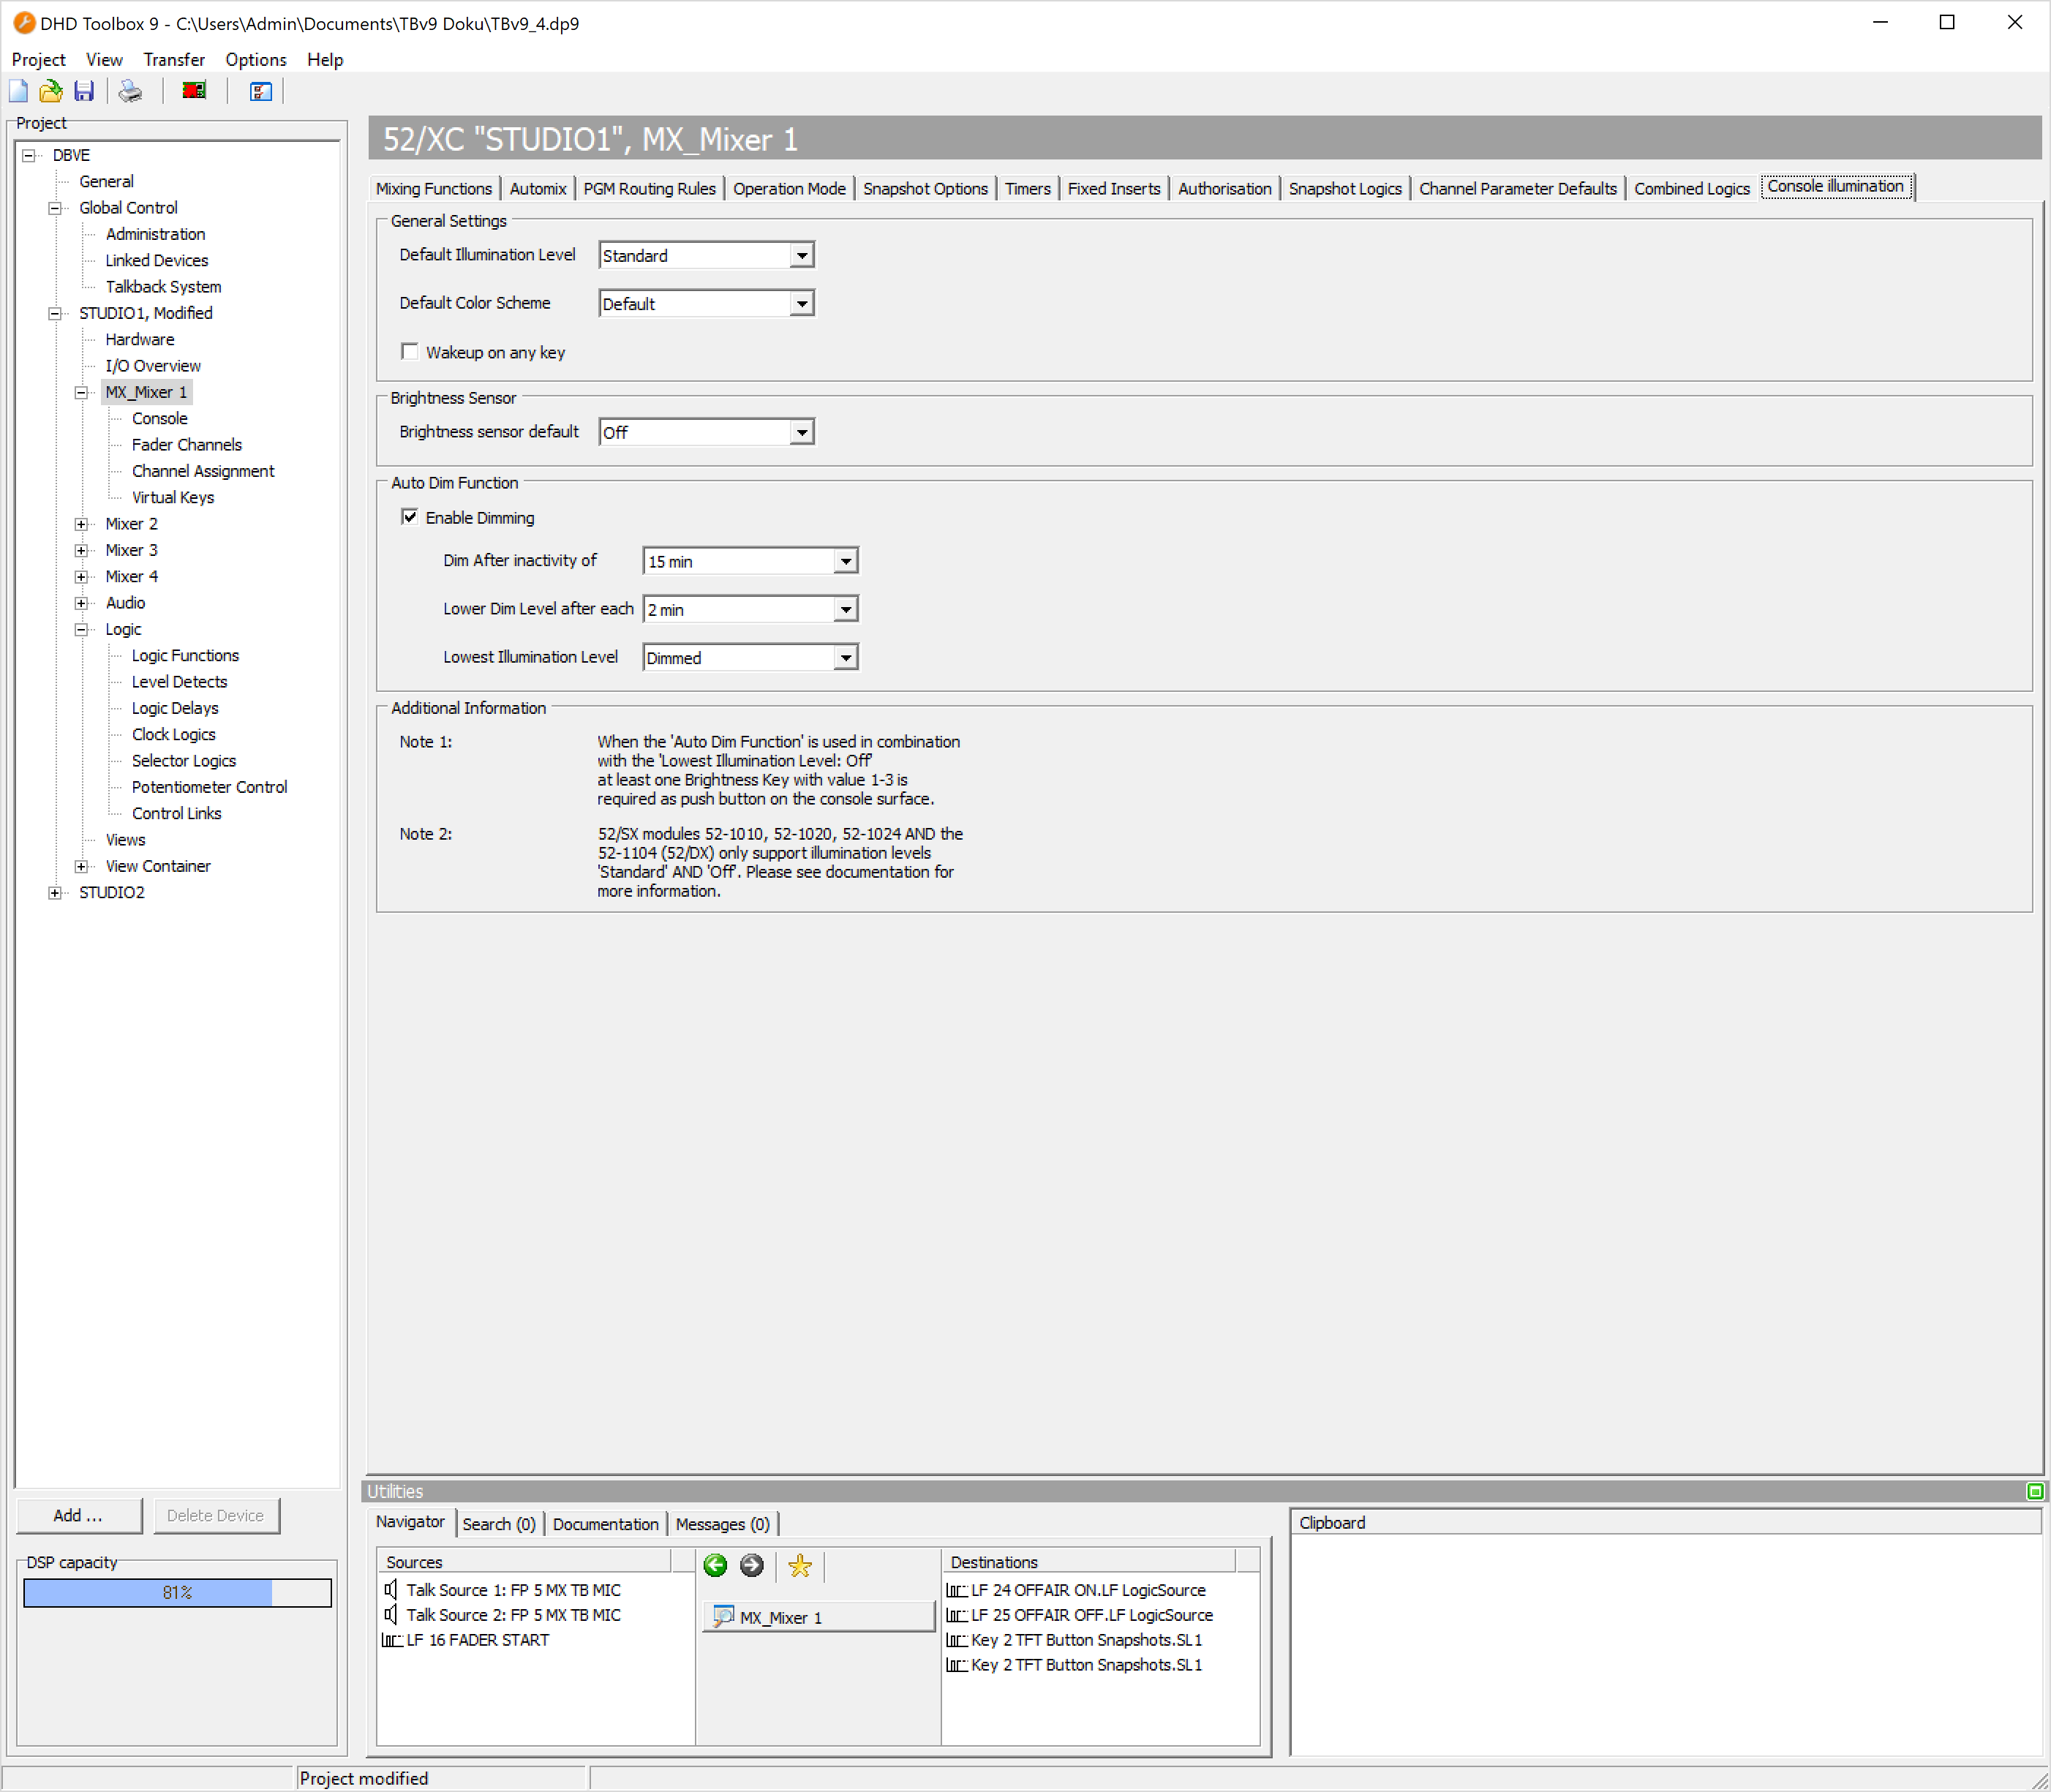Open the Help menu
This screenshot has width=2051, height=1792.
click(325, 60)
